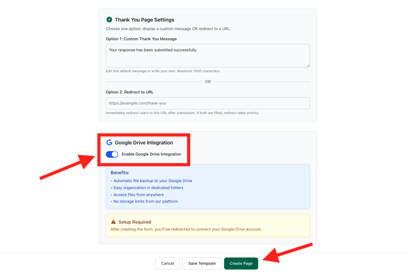Click the Access files from anywhere link
This screenshot has width=408, height=273.
(x=139, y=194)
